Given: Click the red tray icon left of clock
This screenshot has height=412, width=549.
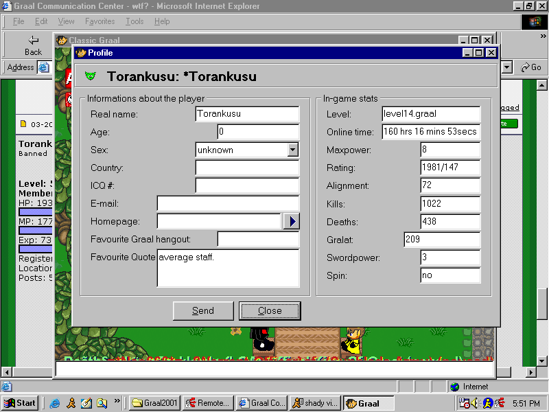Looking at the screenshot, I should [500, 404].
